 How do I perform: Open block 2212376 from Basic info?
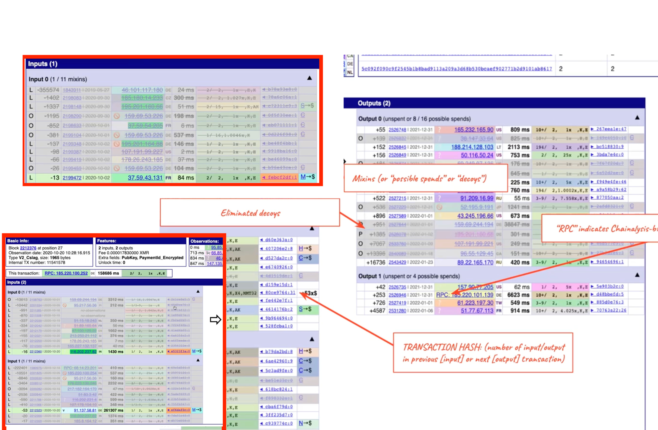(x=28, y=248)
